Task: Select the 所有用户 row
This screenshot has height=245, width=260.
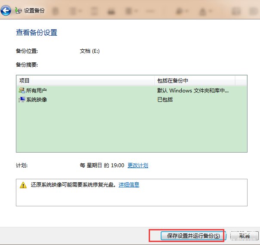Action: point(132,90)
